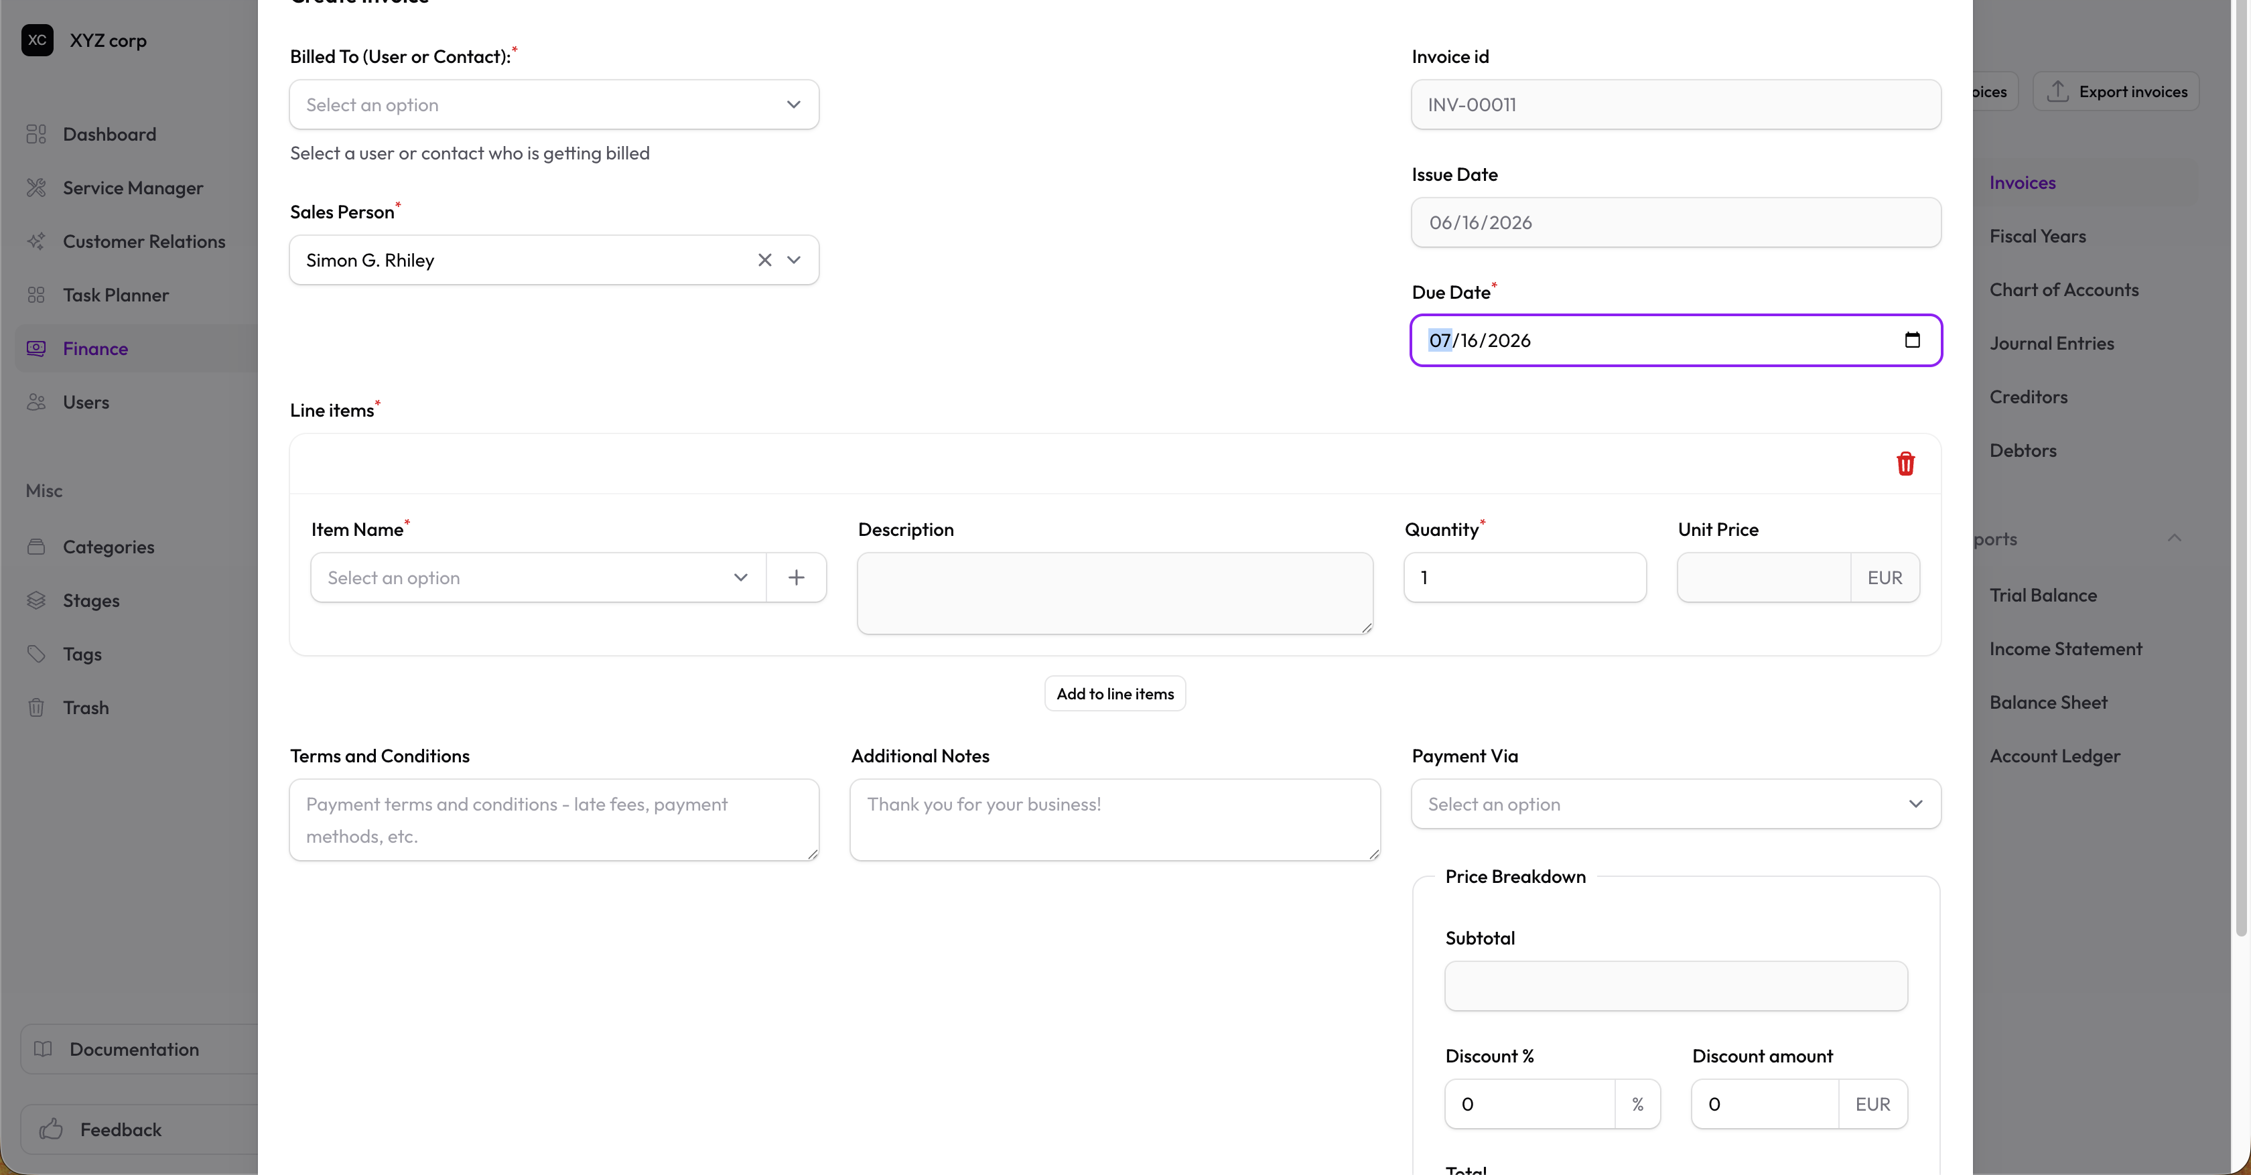Open Income Statement report
Image resolution: width=2251 pixels, height=1175 pixels.
point(2065,649)
